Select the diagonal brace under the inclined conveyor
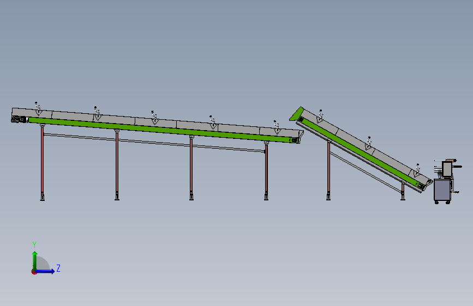The height and width of the screenshot is (306, 473). 366,172
